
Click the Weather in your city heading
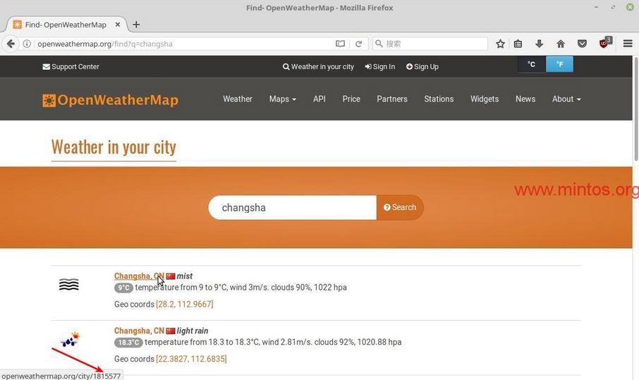[114, 147]
